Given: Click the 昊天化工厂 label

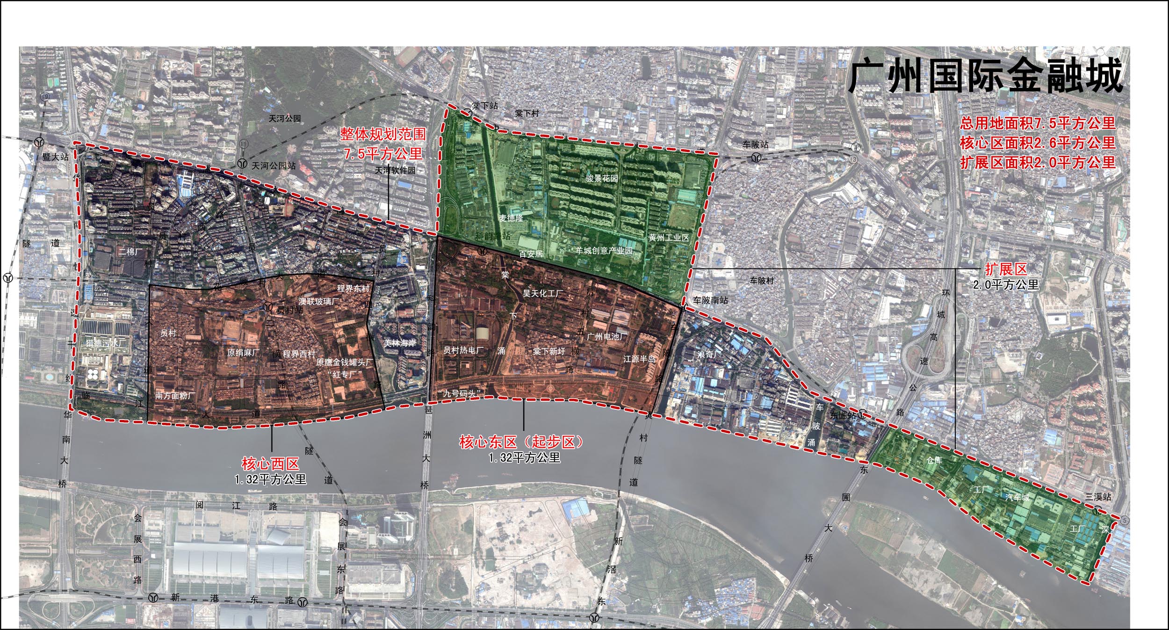Looking at the screenshot, I should coord(543,293).
